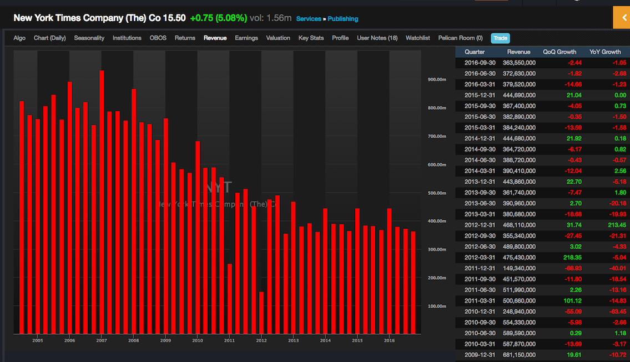Screen dimensions: 630x362
Task: Click the YoY Growth column header
Action: coord(605,52)
